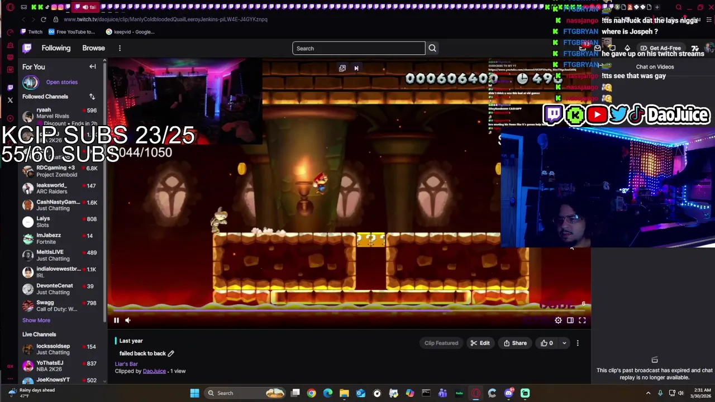
Task: Edit clip title pencil icon
Action: pos(171,353)
